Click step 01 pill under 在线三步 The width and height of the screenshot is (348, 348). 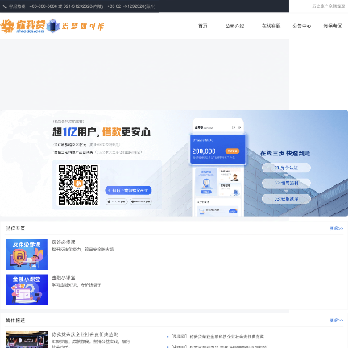tap(286, 168)
